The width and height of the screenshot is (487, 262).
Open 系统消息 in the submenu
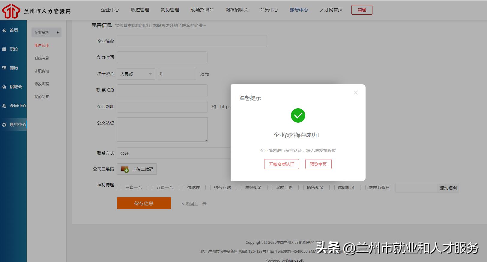pyautogui.click(x=42, y=58)
